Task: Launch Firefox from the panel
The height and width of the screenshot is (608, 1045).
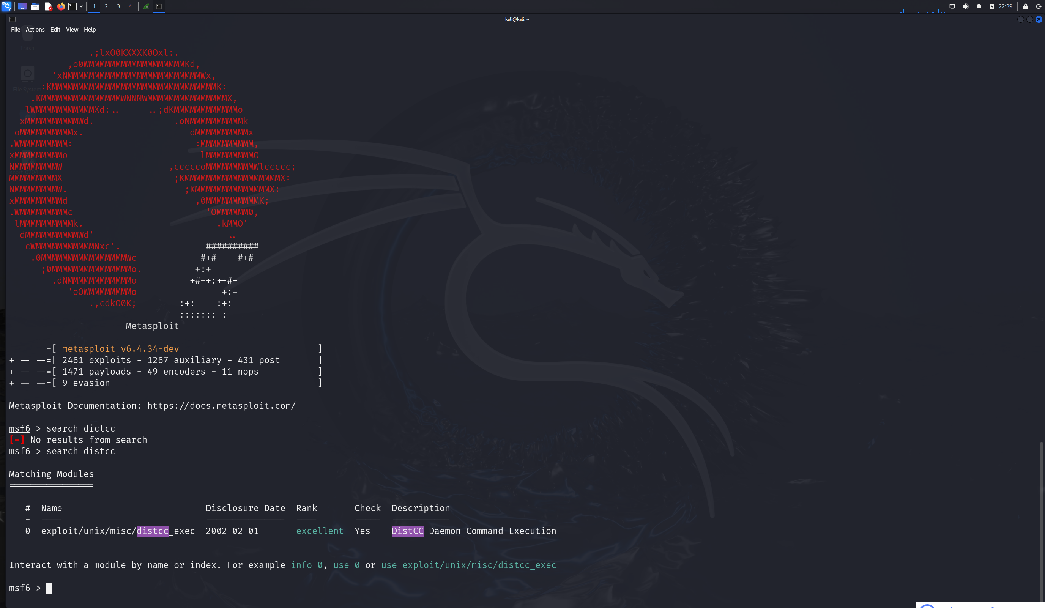Action: [61, 6]
